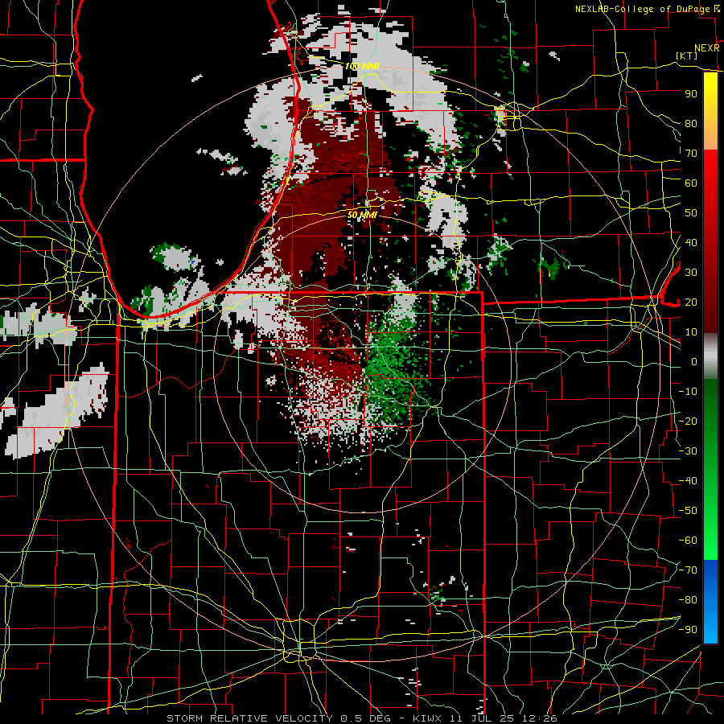The width and height of the screenshot is (724, 724).
Task: Click the 30 value on velocity scale
Action: click(x=691, y=273)
